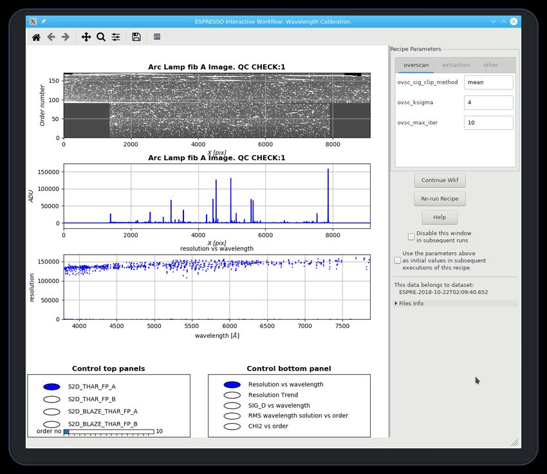
Task: Click the 'order no' slider label
Action: point(49,432)
